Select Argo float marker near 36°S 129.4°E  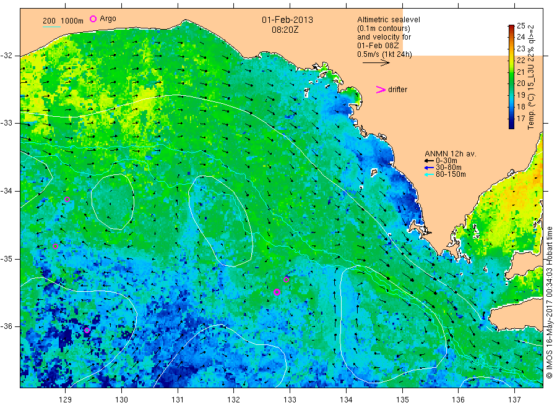pyautogui.click(x=87, y=330)
